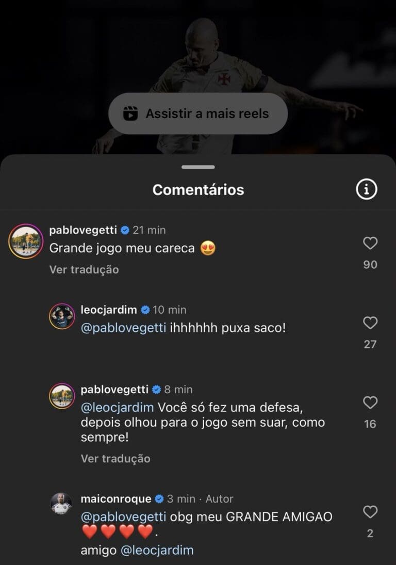Open @pablovegetti mention in leocjardim's reply

click(123, 328)
